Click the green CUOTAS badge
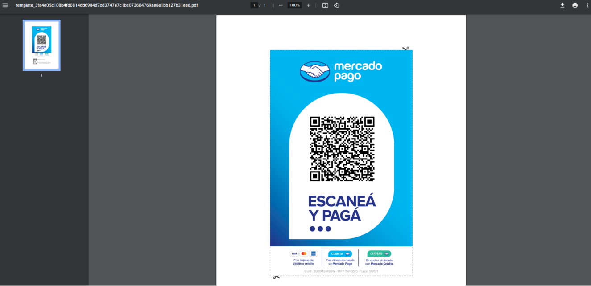 pyautogui.click(x=379, y=253)
